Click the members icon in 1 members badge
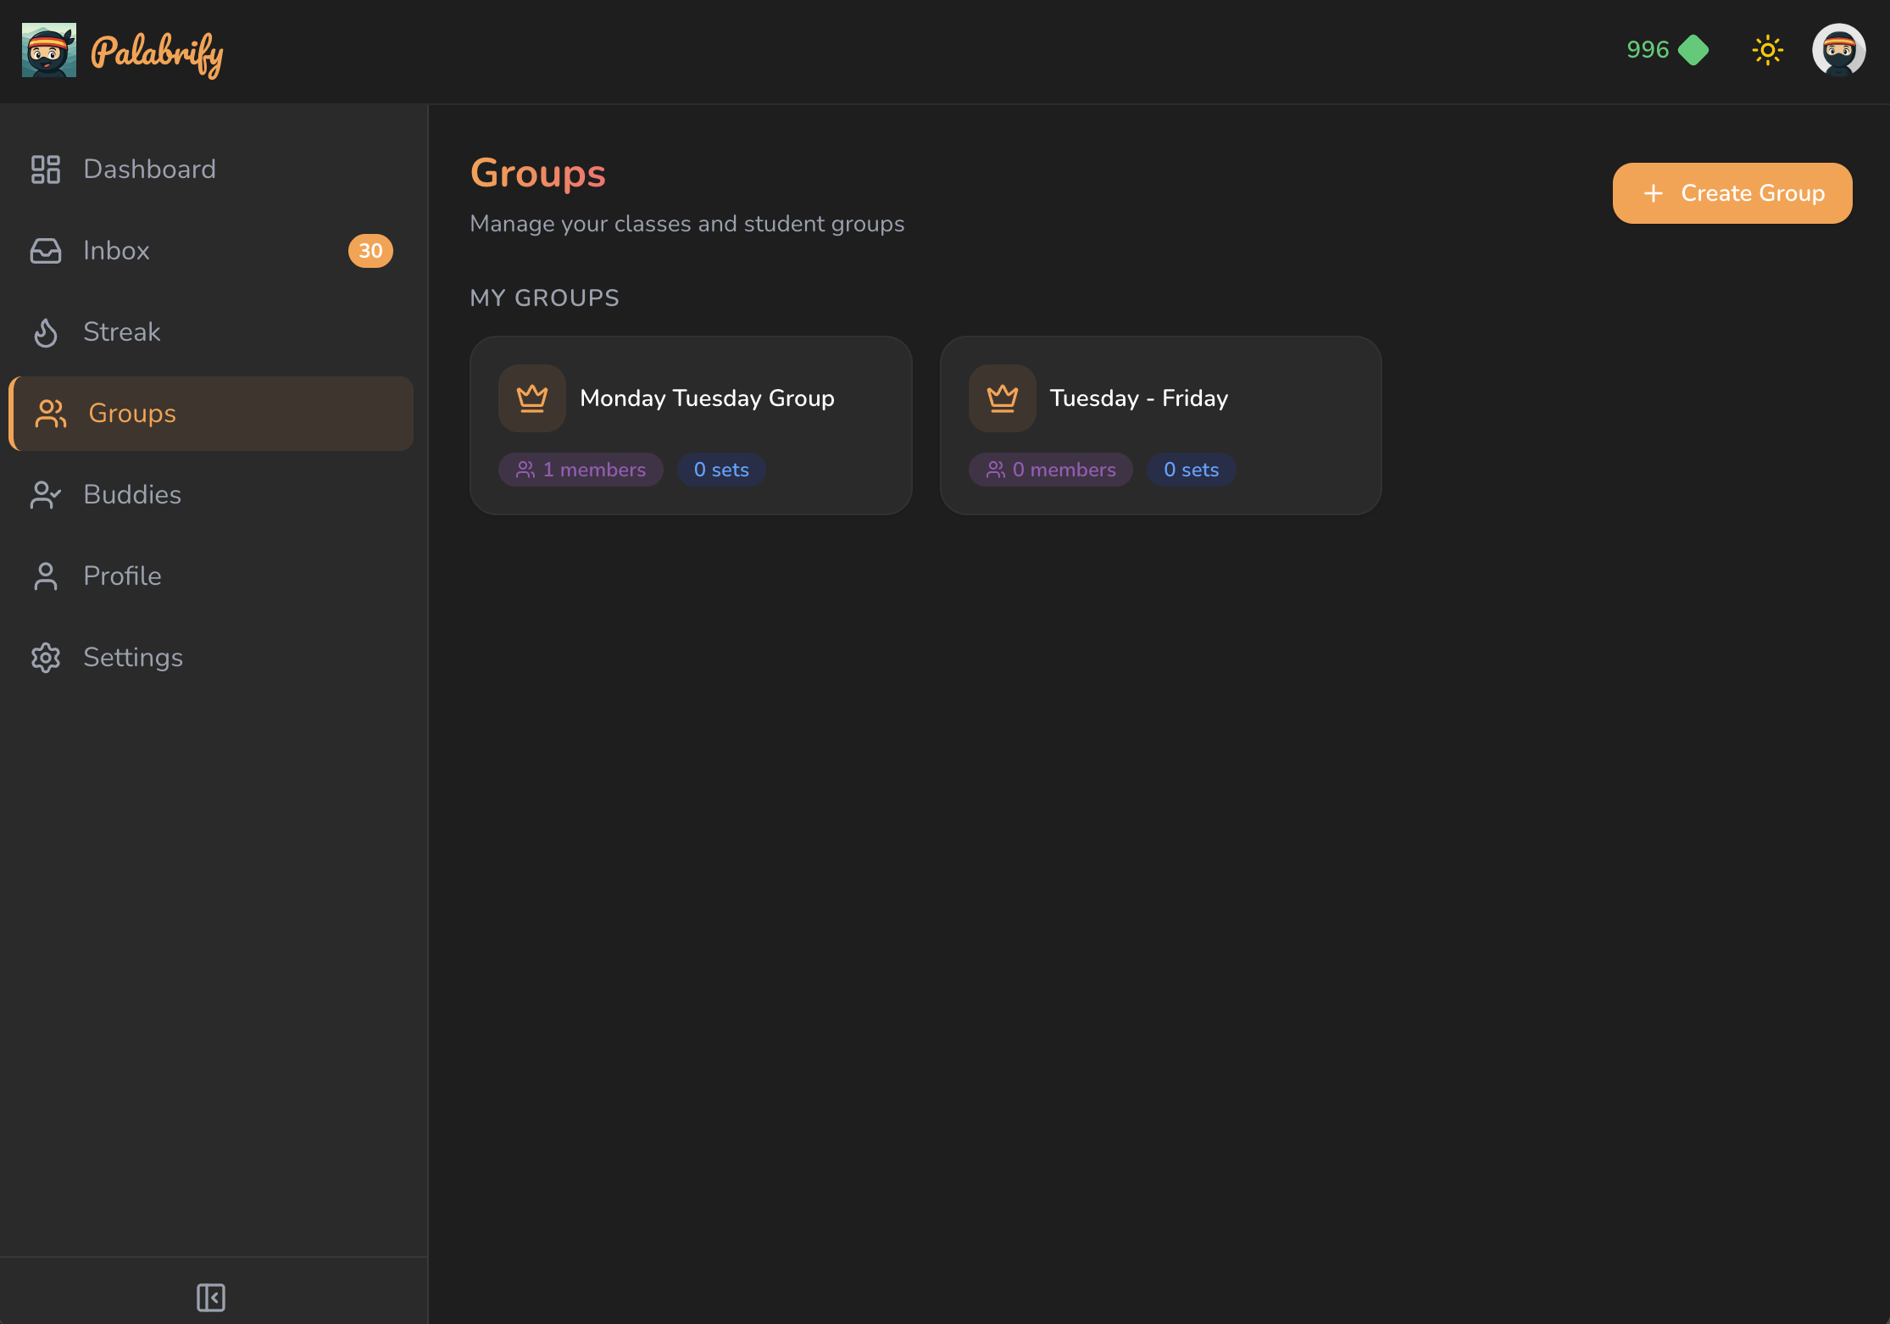This screenshot has width=1890, height=1324. tap(525, 470)
